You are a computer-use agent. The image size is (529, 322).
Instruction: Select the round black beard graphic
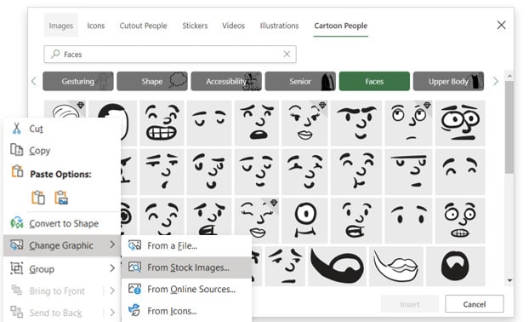click(x=456, y=267)
